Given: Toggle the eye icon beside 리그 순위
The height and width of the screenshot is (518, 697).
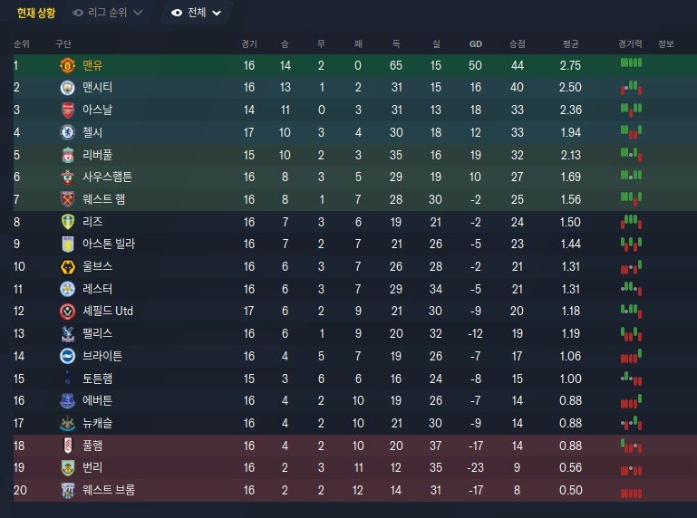Looking at the screenshot, I should [x=78, y=13].
